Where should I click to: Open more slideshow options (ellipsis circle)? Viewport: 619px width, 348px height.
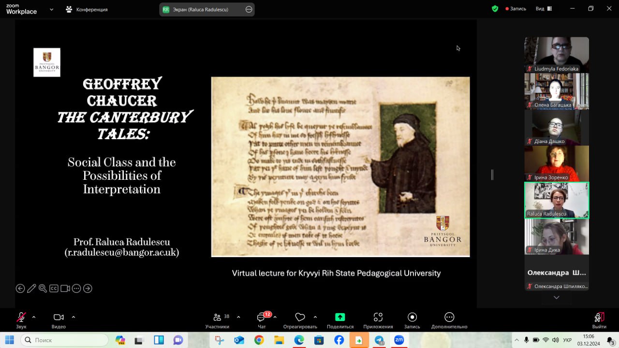coord(76,289)
